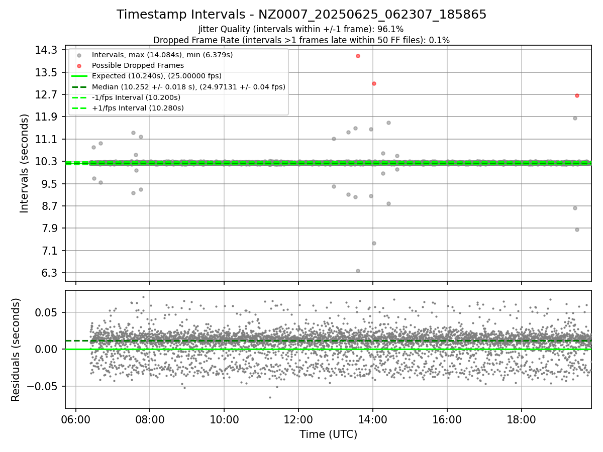Screen dimensions: 603x452
Task: Click the solid green Expected line sample in legend
Action: (79, 76)
